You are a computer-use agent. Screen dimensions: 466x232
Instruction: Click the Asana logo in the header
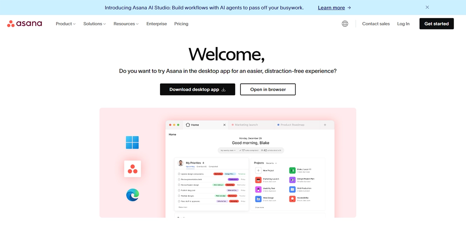click(24, 24)
